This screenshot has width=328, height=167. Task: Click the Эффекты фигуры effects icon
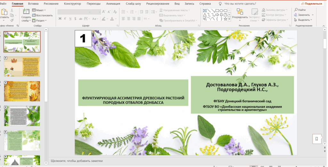(x=263, y=20)
